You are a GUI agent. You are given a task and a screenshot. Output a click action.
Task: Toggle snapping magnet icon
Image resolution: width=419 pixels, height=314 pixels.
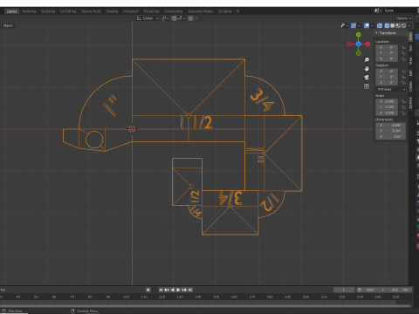tap(174, 18)
